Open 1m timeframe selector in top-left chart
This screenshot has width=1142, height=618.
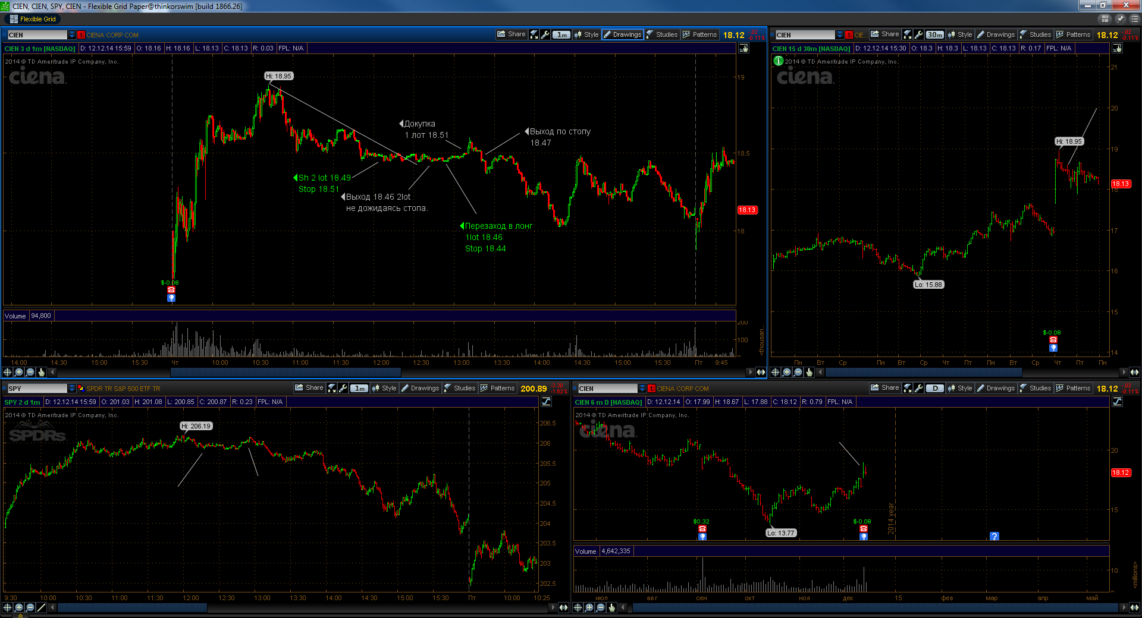click(x=561, y=34)
